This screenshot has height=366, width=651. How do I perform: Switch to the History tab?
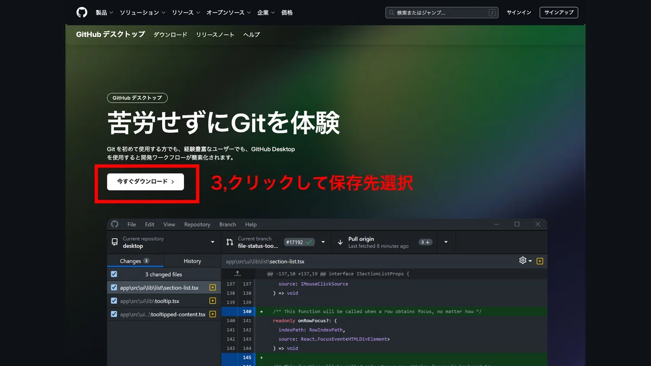click(x=192, y=261)
